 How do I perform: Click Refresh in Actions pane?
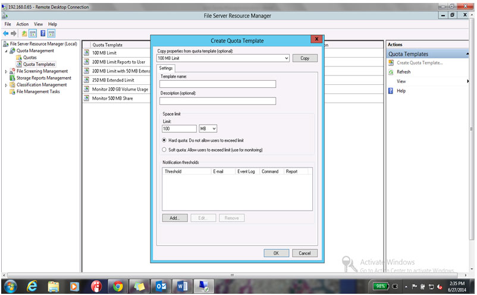[403, 72]
